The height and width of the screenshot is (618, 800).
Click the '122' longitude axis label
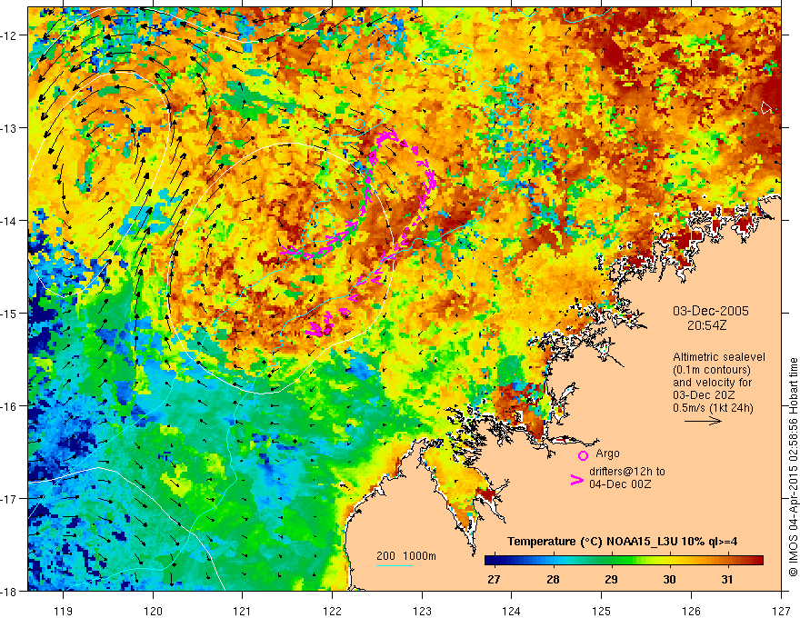332,611
